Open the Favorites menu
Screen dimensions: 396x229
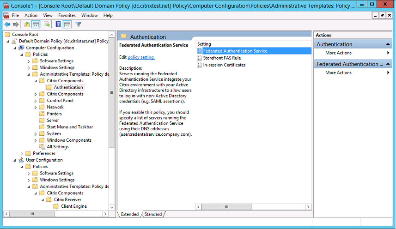click(67, 15)
